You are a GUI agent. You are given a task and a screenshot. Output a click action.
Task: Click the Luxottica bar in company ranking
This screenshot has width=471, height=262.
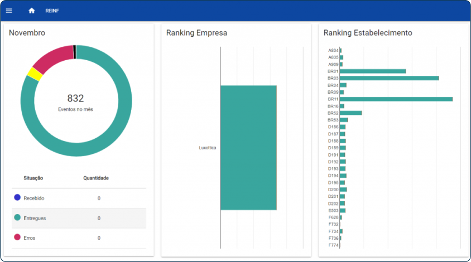(248, 148)
